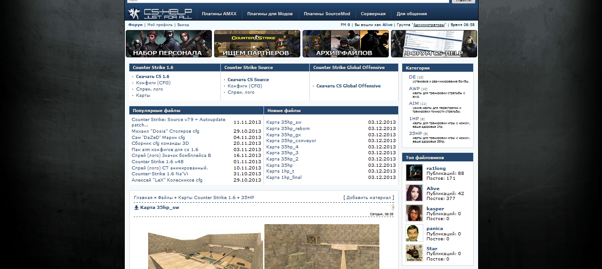Open Конфиги (CFG) under Counter Strike Source
602x269 pixels.
click(x=245, y=86)
